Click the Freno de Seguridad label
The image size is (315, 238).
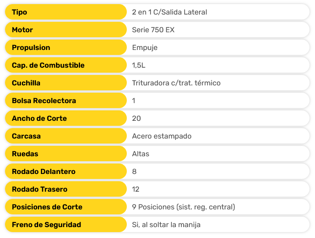click(x=46, y=225)
